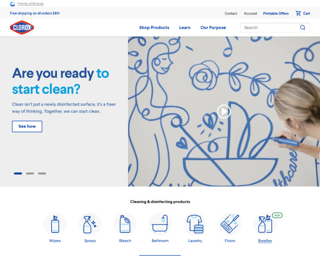Click the Clorox logo
This screenshot has width=320, height=256.
pyautogui.click(x=22, y=28)
